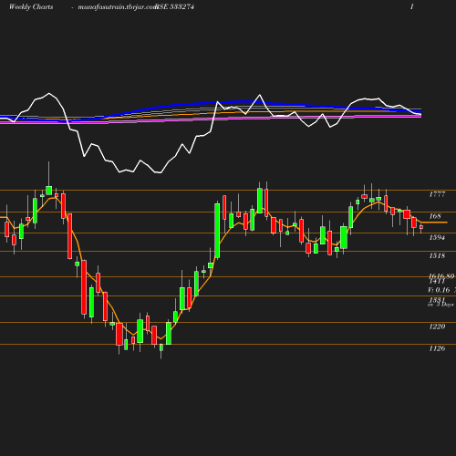Image resolution: width=456 pixels, height=456 pixels.
Task: Click the 1518 price level label
Action: [437, 255]
